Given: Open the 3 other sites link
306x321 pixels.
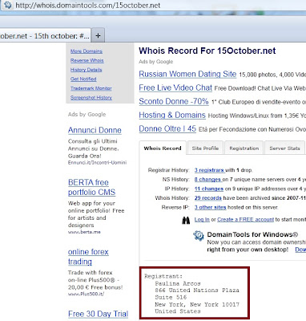Looking at the screenshot, I should pyautogui.click(x=210, y=207).
